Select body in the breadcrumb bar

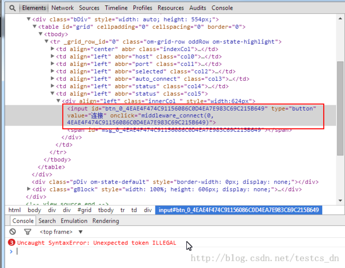pos(34,210)
